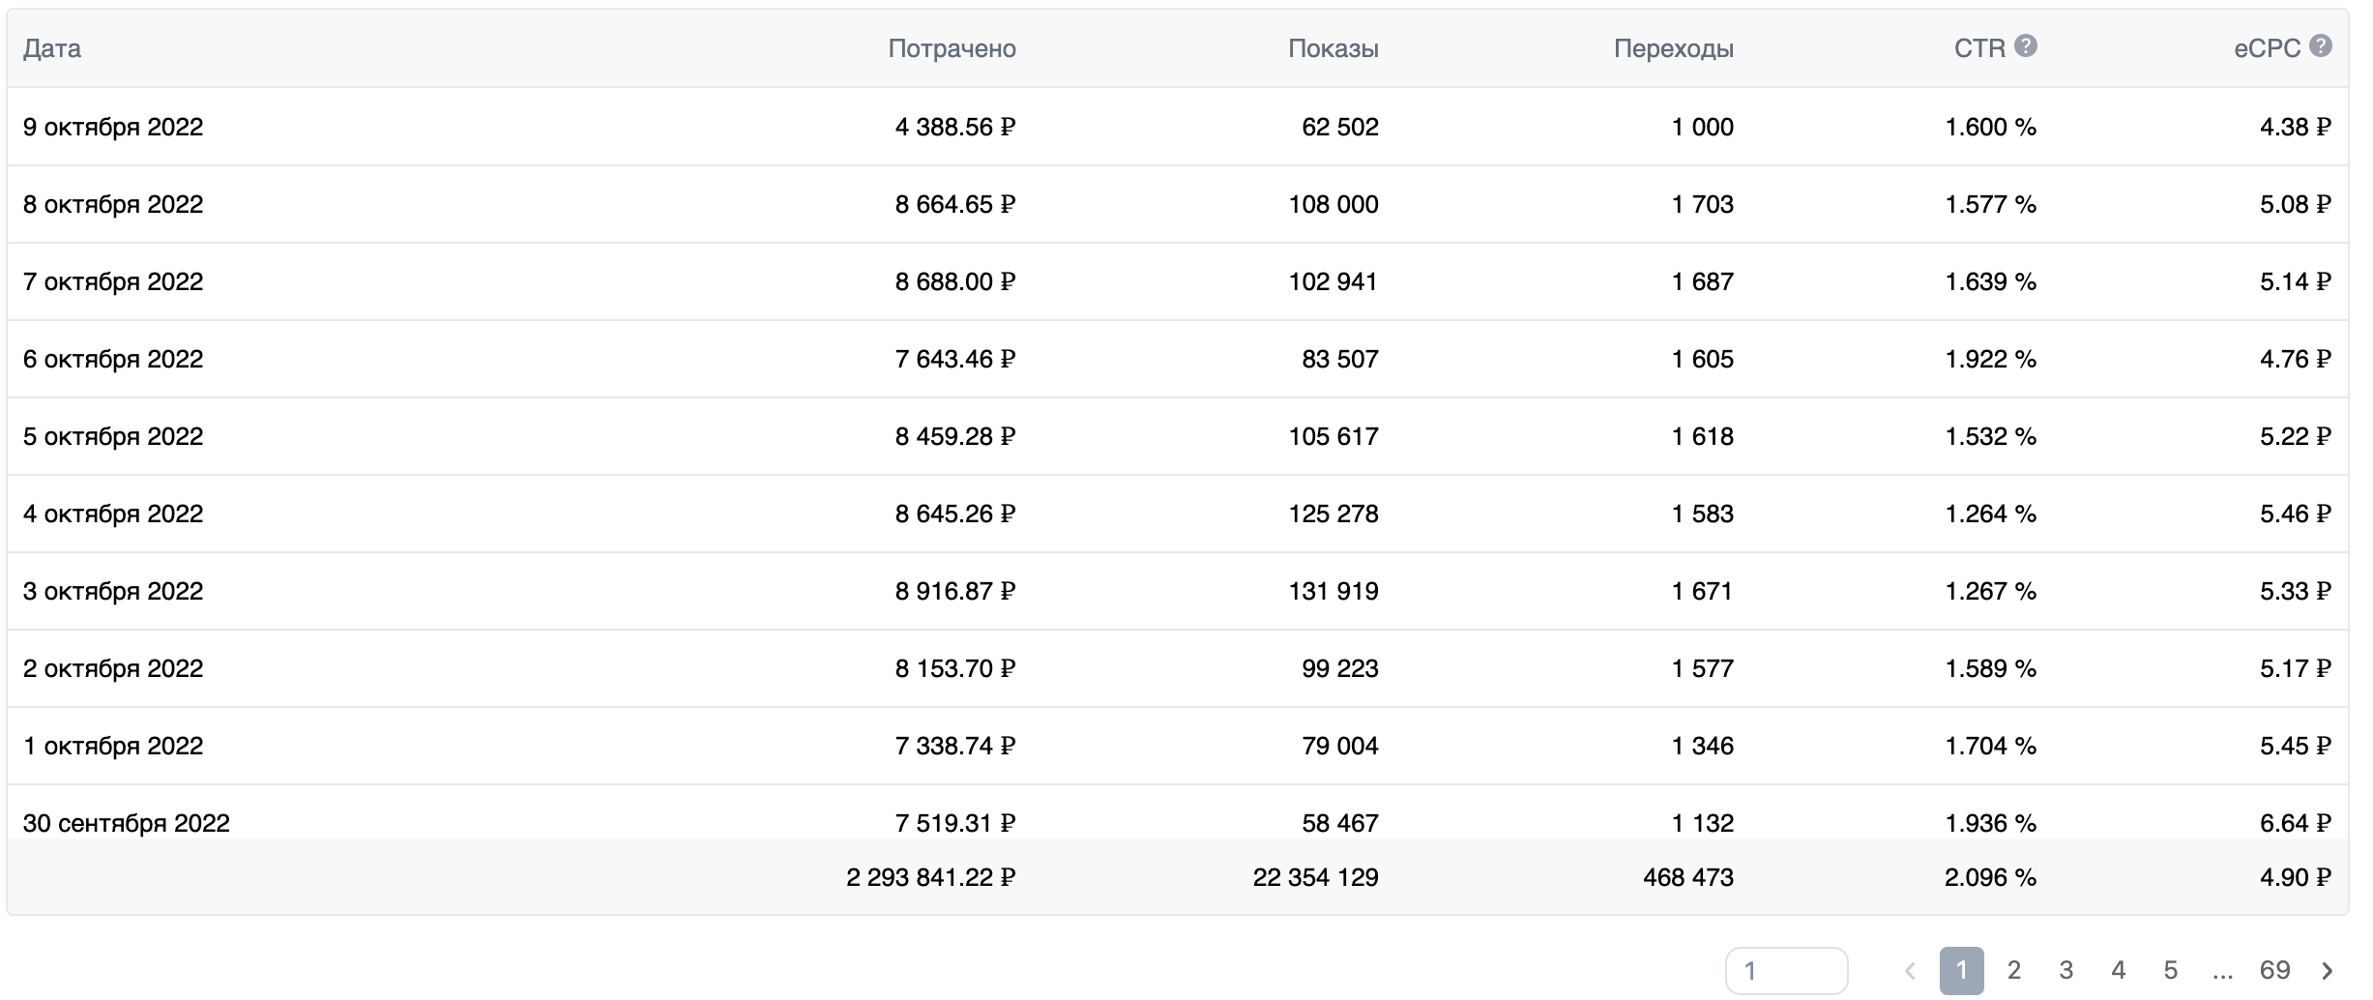
Task: Focus the page number input field
Action: (1786, 970)
